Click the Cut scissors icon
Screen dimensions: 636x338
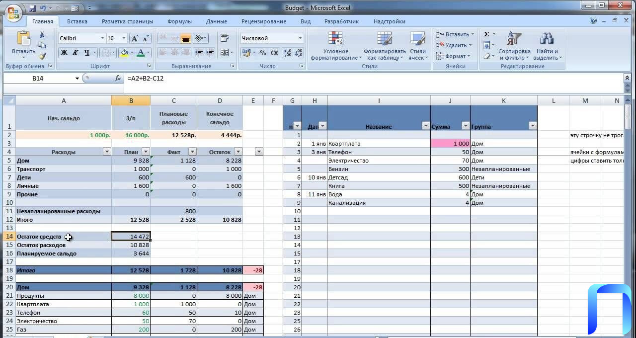(42, 34)
